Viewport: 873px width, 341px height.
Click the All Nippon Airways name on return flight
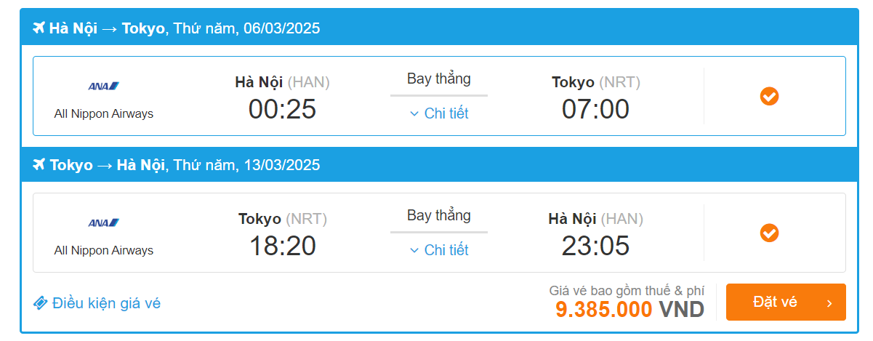coord(104,250)
